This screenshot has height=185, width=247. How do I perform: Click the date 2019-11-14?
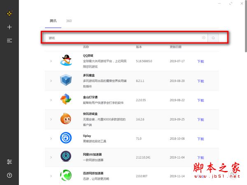pos(177,176)
